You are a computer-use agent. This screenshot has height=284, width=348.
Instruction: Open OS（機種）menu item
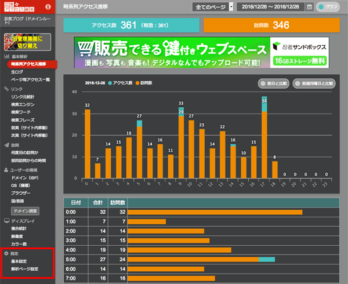click(20, 185)
